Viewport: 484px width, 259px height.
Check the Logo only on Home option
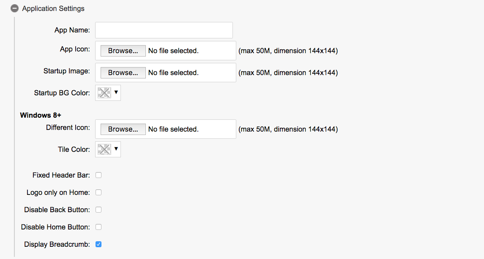(x=98, y=192)
